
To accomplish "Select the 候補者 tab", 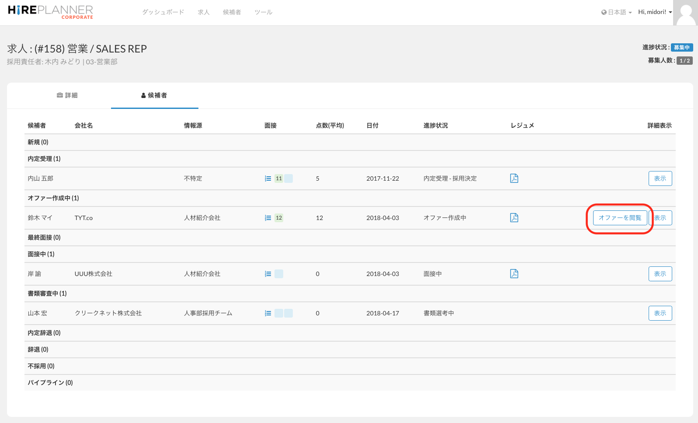I will 154,95.
